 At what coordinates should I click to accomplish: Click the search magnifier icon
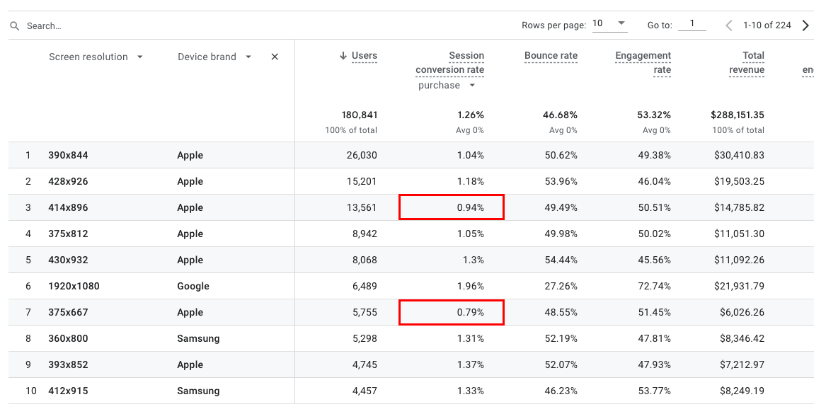(15, 25)
